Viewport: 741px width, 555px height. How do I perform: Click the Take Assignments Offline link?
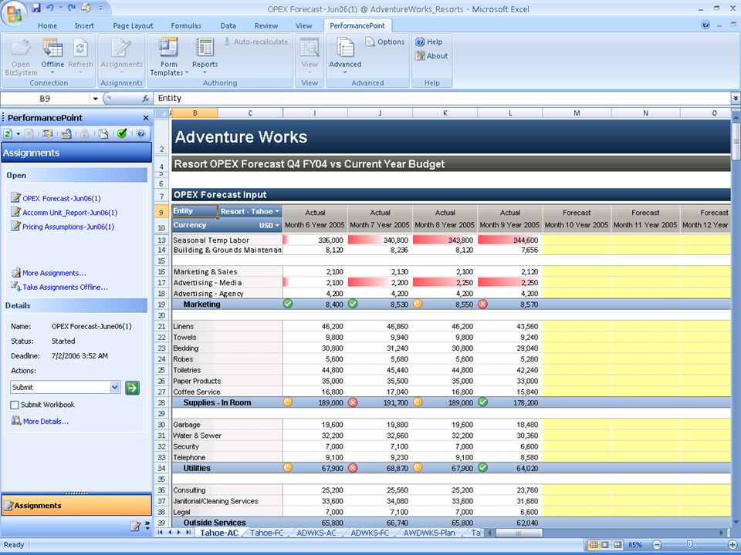(x=65, y=288)
